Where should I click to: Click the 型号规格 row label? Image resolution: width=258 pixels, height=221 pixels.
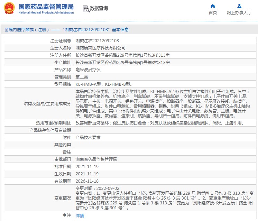(x=63, y=84)
